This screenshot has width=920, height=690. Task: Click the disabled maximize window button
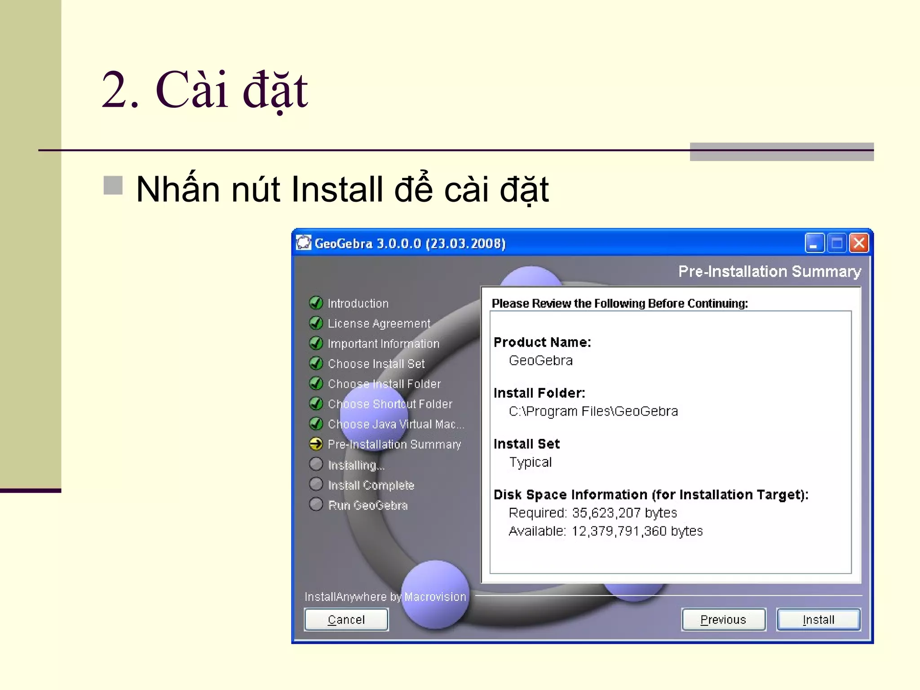pyautogui.click(x=836, y=243)
